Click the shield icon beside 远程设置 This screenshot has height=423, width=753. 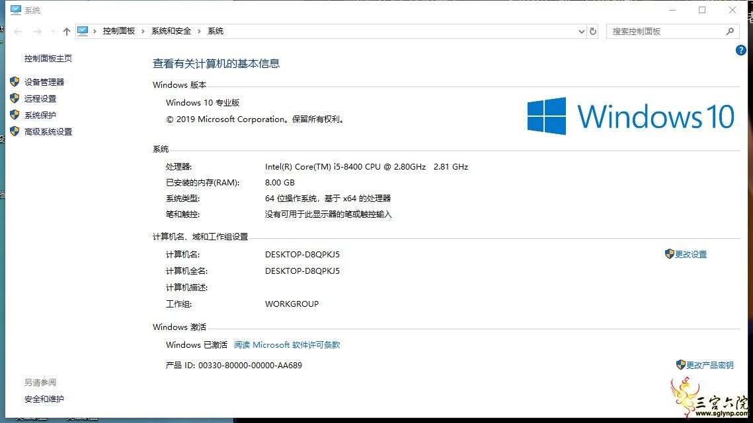(15, 98)
